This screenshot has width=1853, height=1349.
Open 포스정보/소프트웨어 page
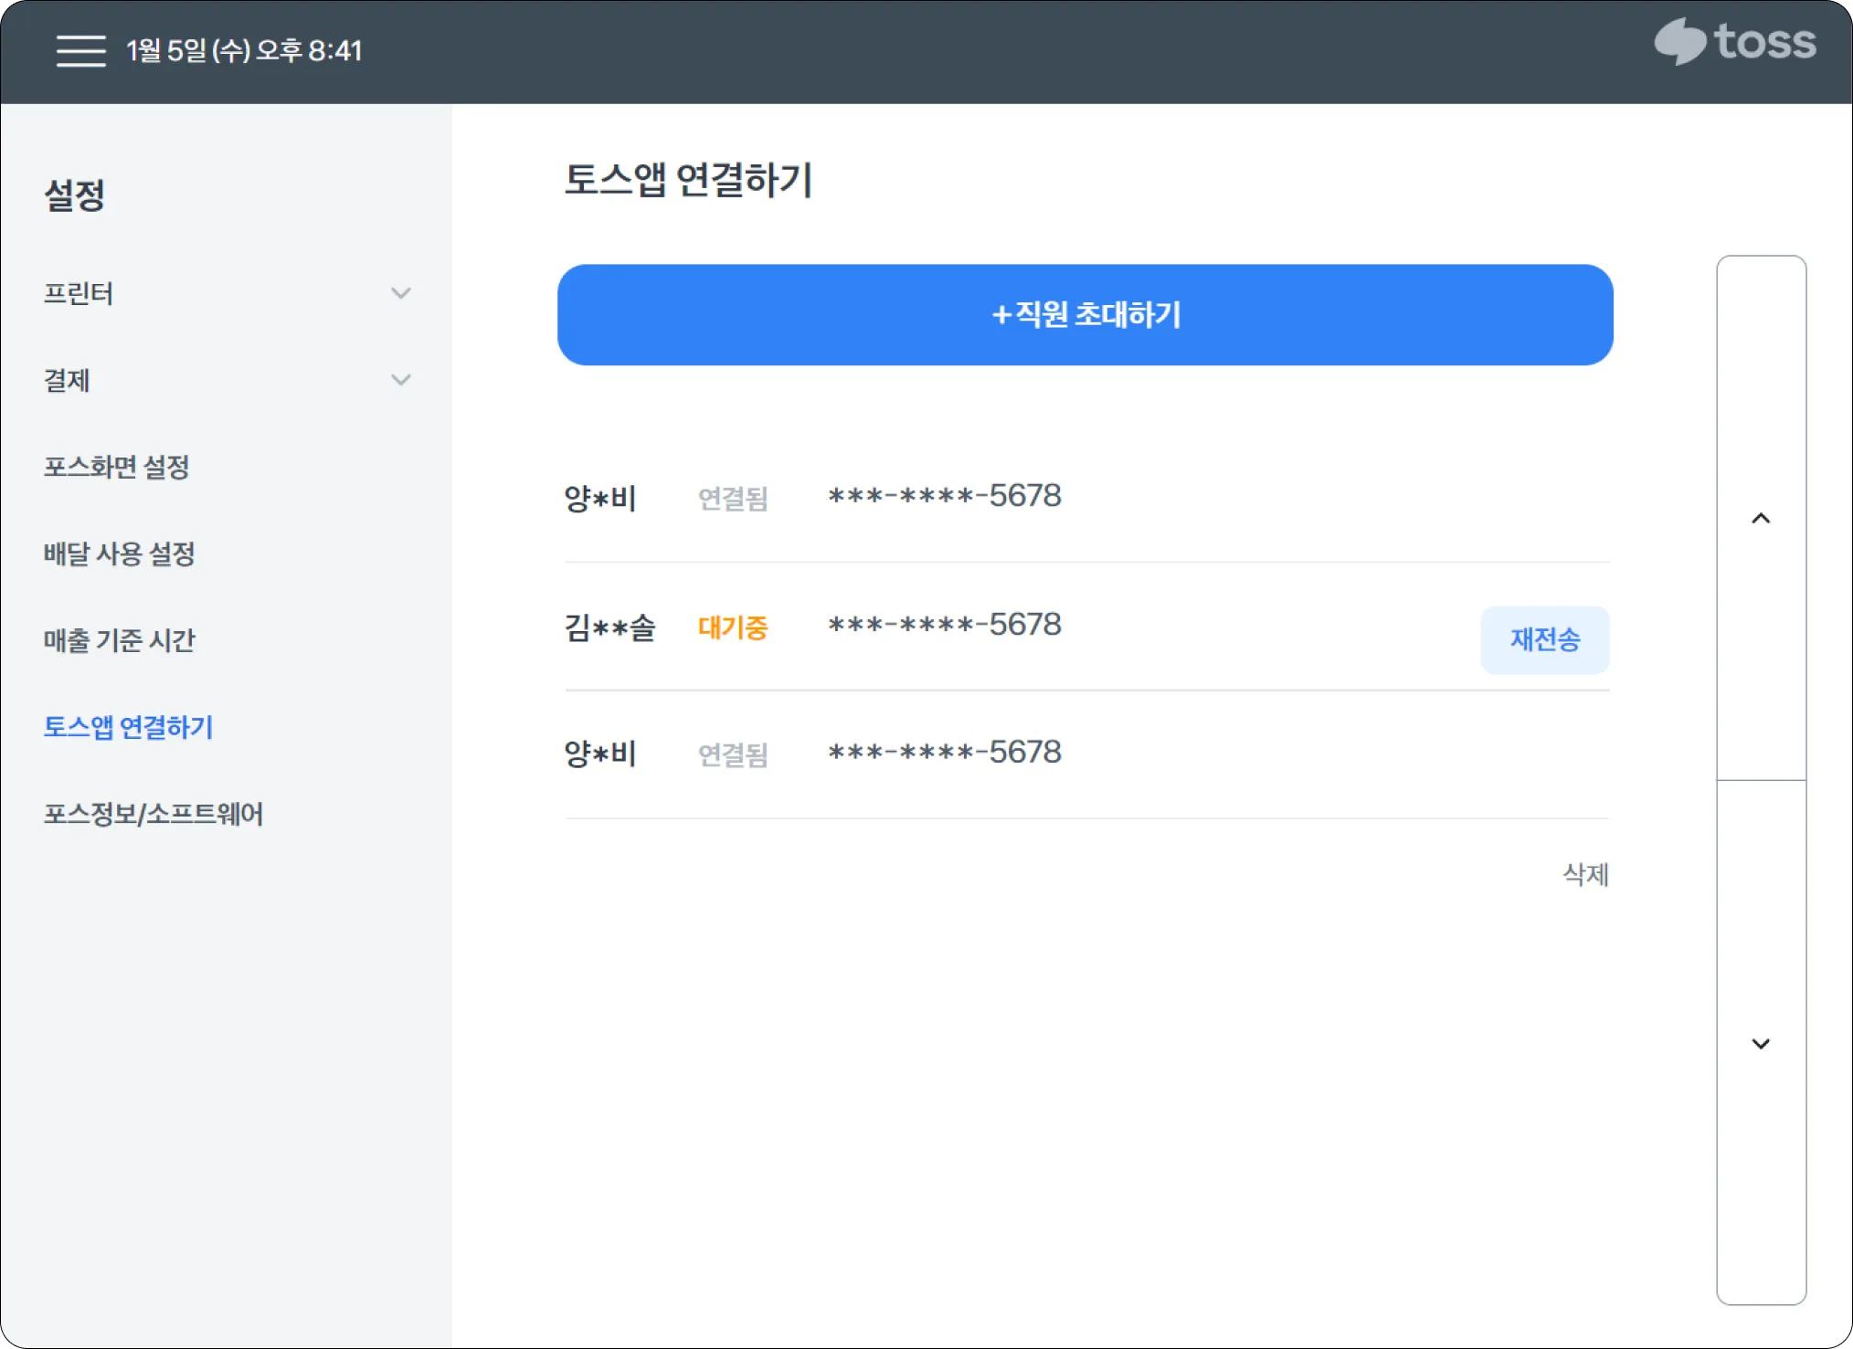[153, 814]
